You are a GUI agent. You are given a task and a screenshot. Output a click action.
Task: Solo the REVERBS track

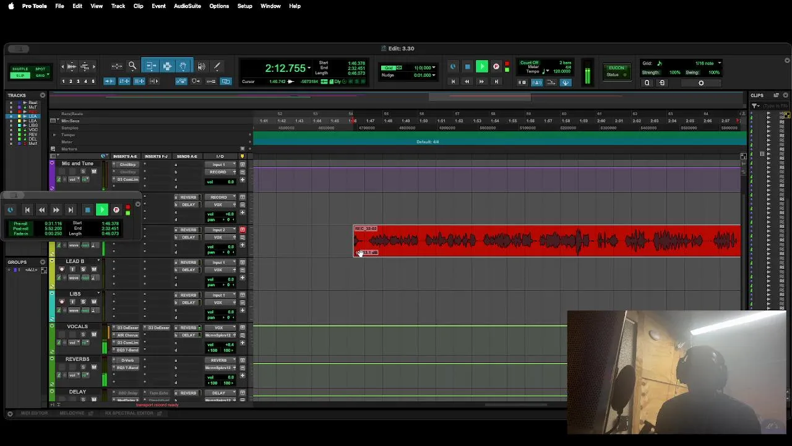83,367
